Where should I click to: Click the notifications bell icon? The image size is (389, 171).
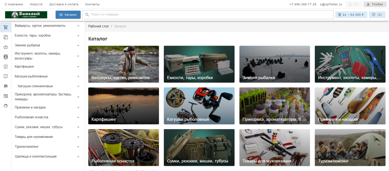pos(350,5)
